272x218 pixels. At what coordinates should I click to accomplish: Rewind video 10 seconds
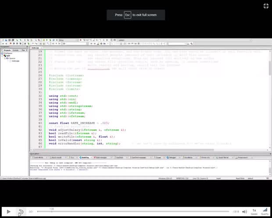point(21,211)
